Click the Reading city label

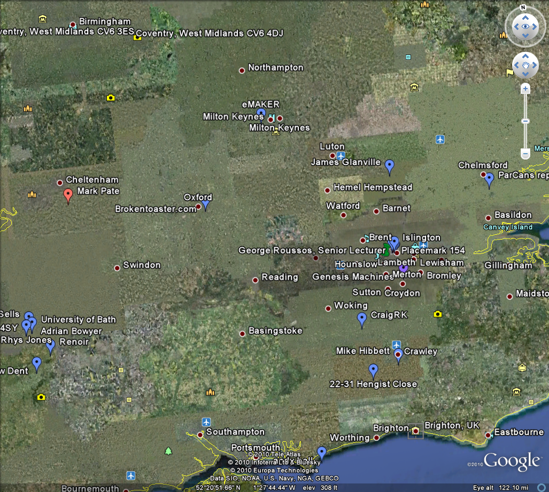point(280,277)
